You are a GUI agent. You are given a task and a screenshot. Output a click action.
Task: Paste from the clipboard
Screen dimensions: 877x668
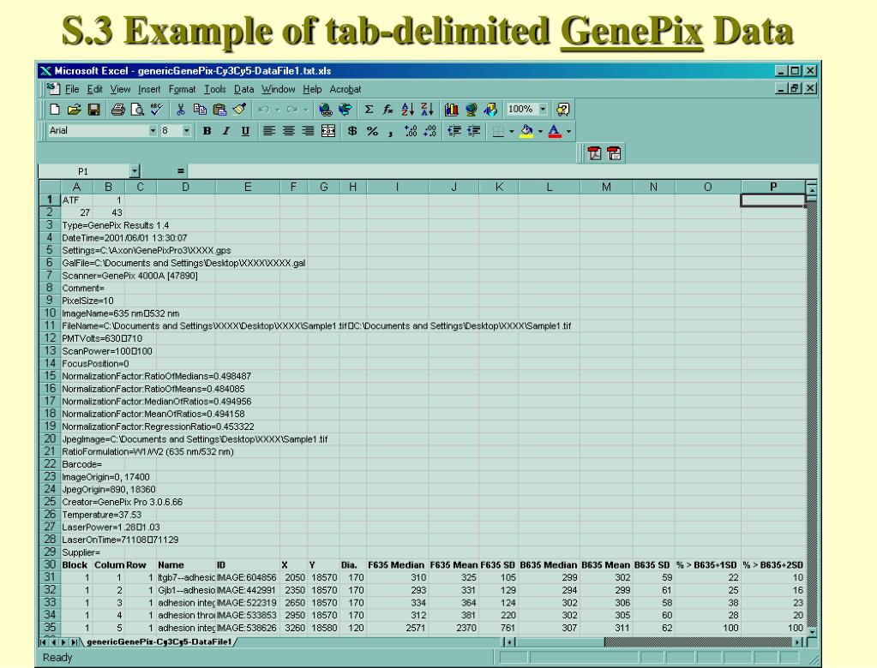(219, 110)
